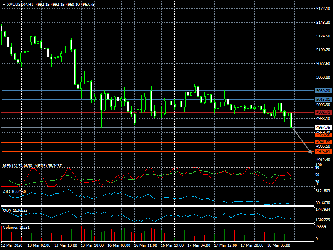This screenshot has height=250, width=333.
Task: Click the XAUUSD@,H1 chart symbol title
Action: coord(20,4)
